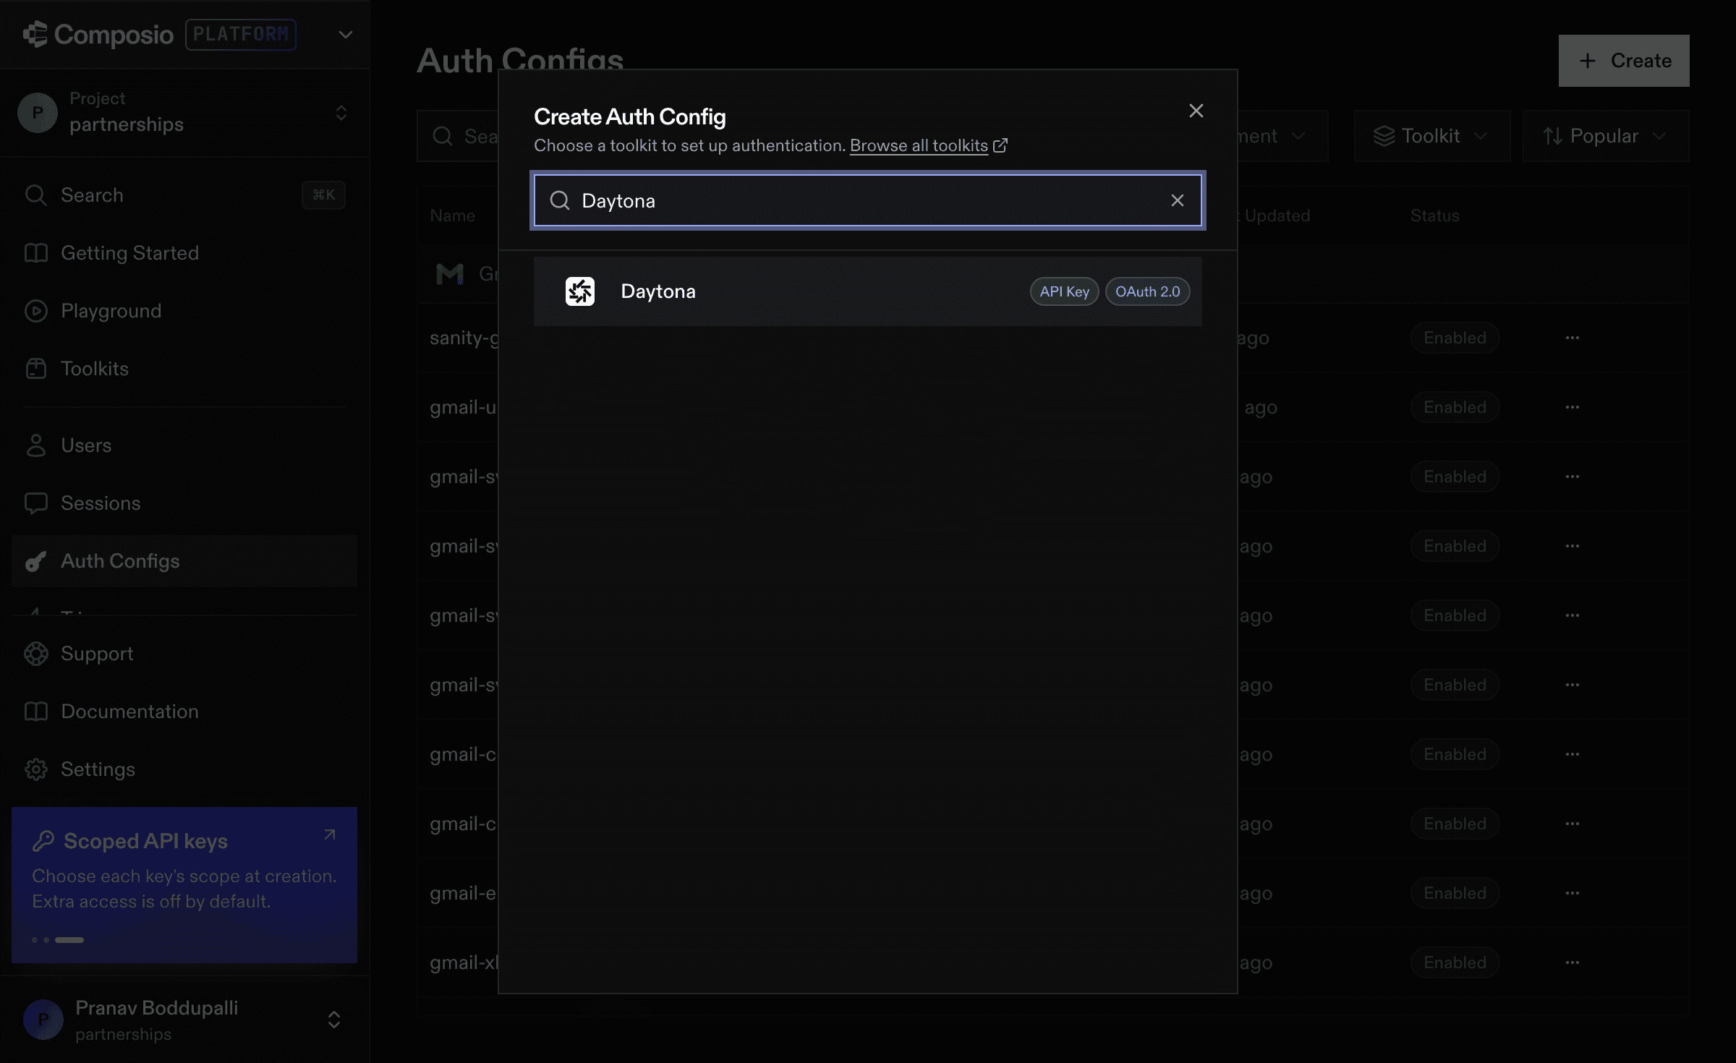Click the Support lifebuoy icon

[x=36, y=654]
